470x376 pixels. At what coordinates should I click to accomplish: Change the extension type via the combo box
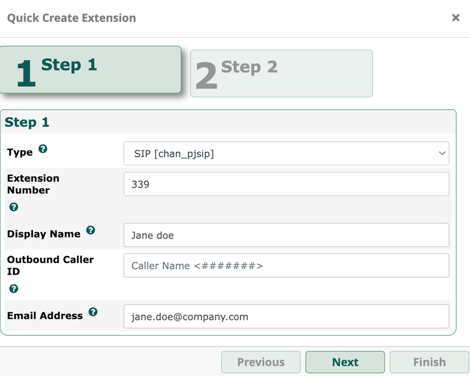pyautogui.click(x=286, y=153)
